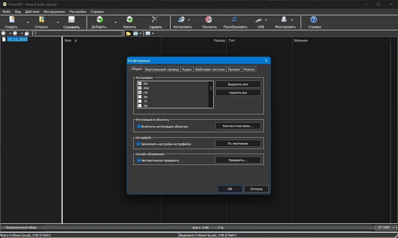Expand the Открыть dropdown arrow
Image resolution: width=398 pixels, height=238 pixels.
[x=58, y=22]
